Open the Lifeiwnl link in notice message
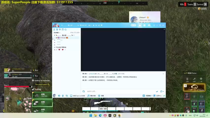 coord(91,74)
